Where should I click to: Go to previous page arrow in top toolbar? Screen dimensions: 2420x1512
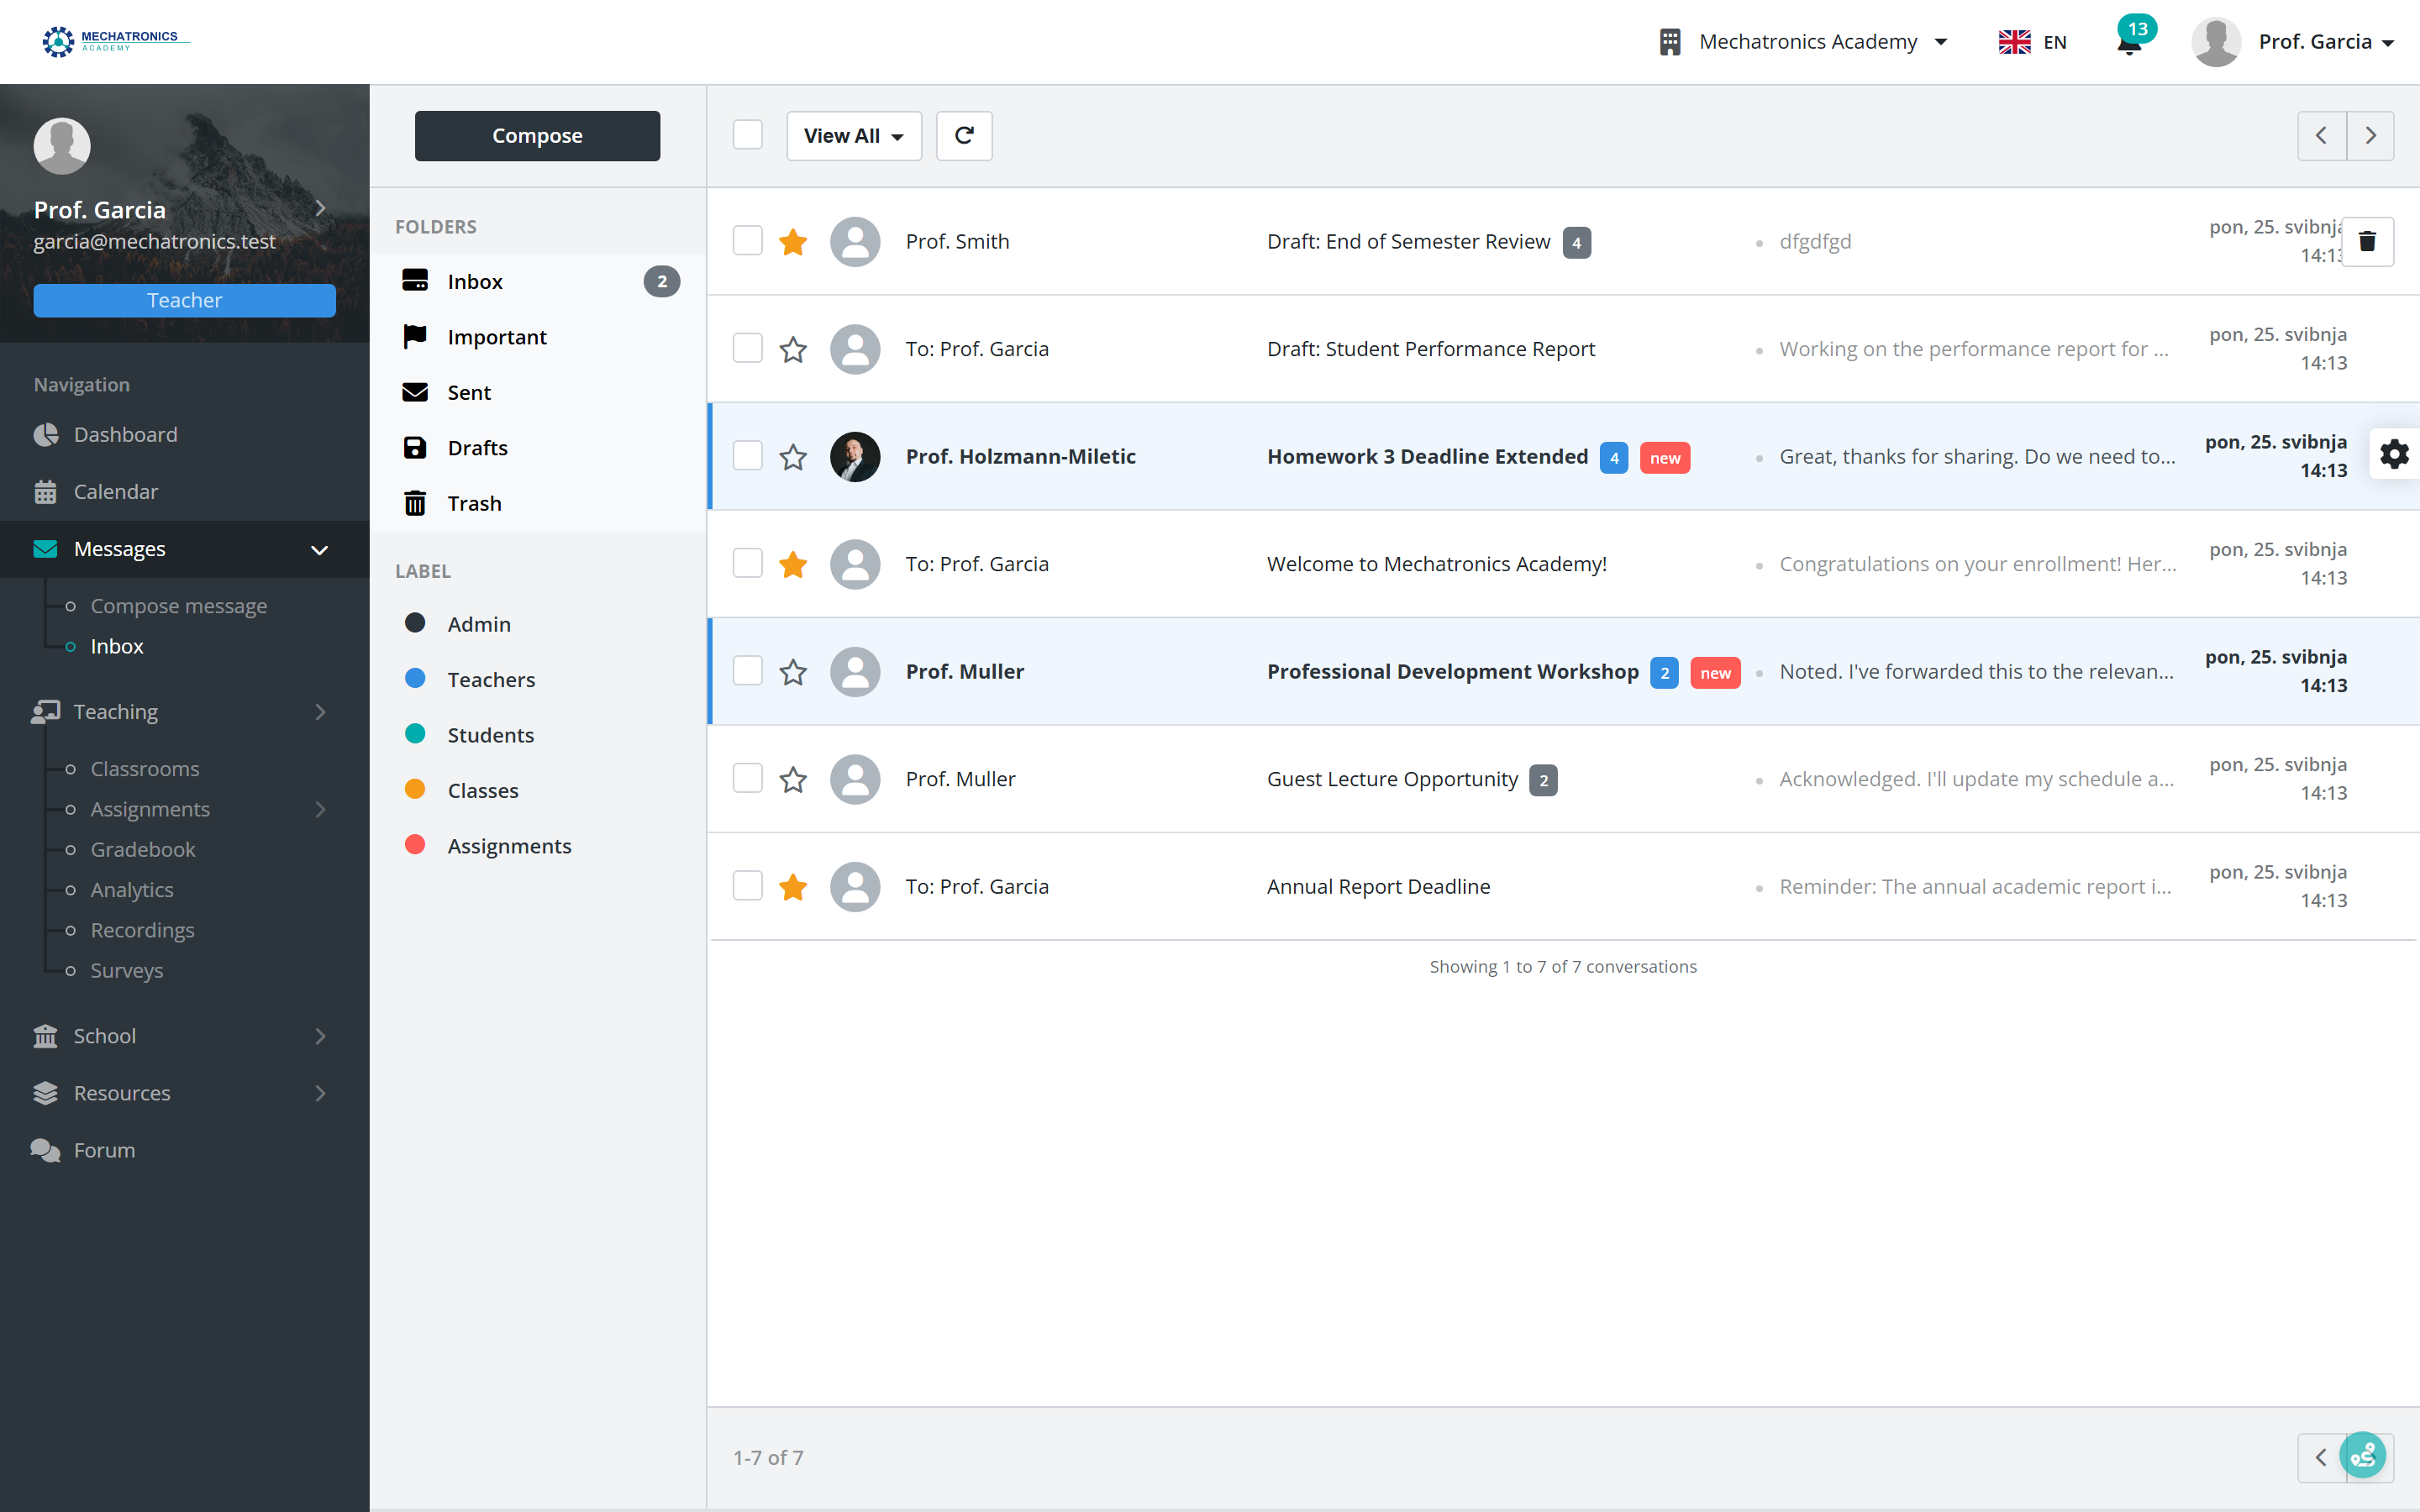2322,136
